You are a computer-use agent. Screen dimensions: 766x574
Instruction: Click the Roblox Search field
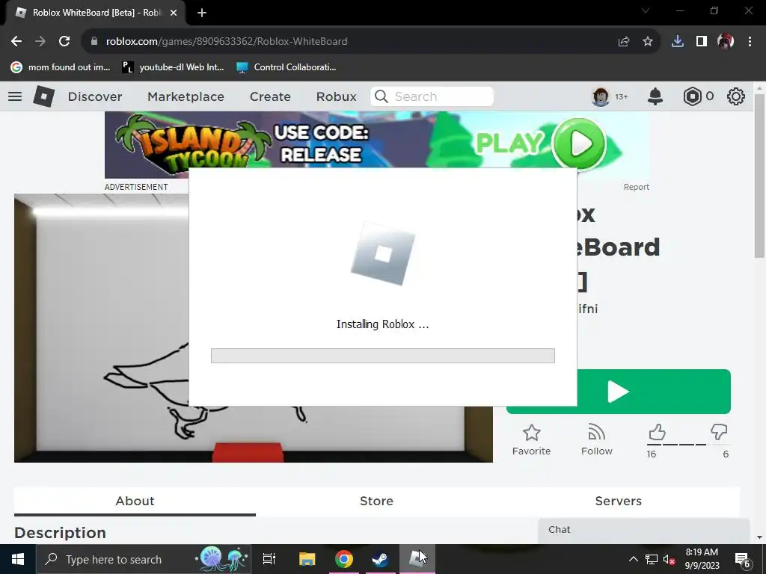(432, 96)
